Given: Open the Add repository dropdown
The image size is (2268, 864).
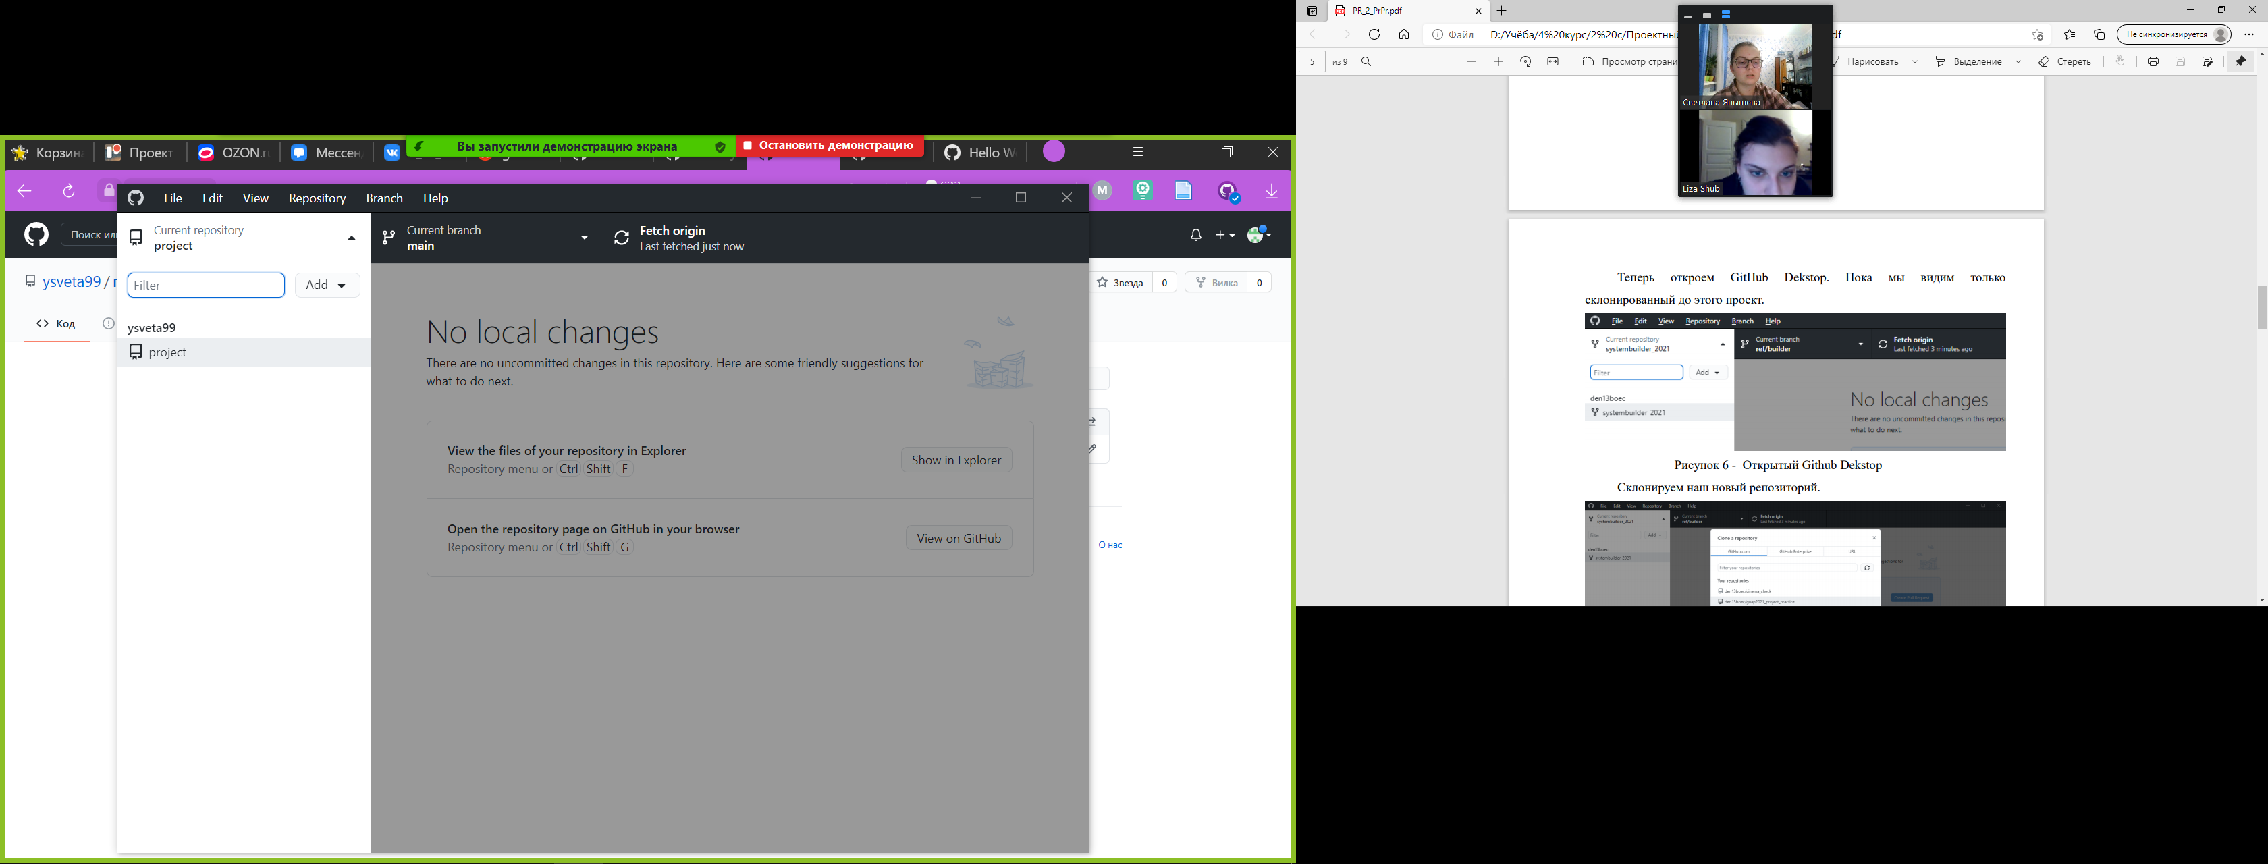Looking at the screenshot, I should [x=327, y=286].
